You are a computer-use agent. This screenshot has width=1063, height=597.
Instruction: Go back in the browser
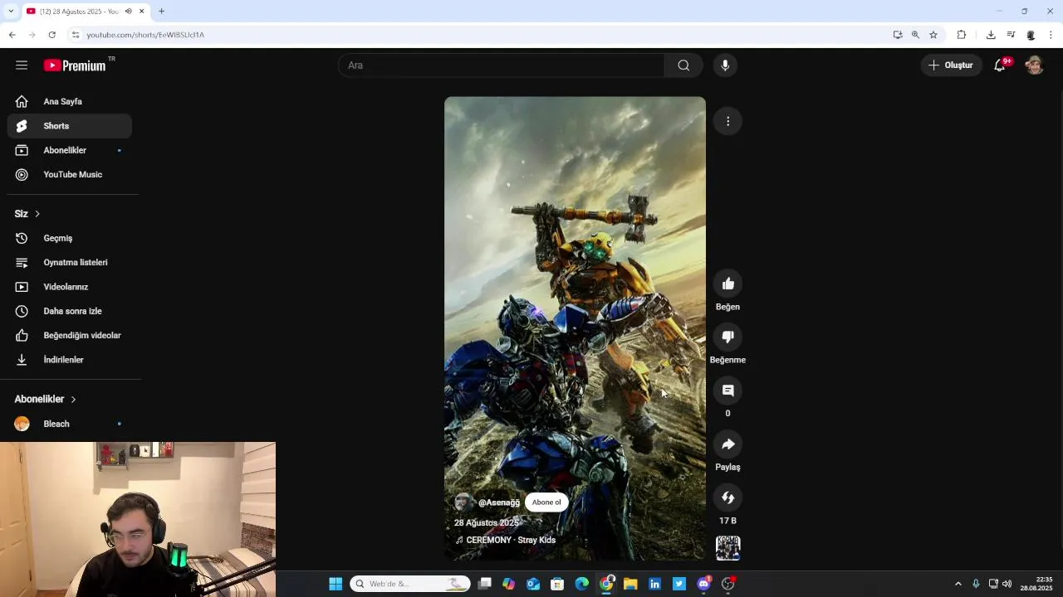tap(12, 35)
